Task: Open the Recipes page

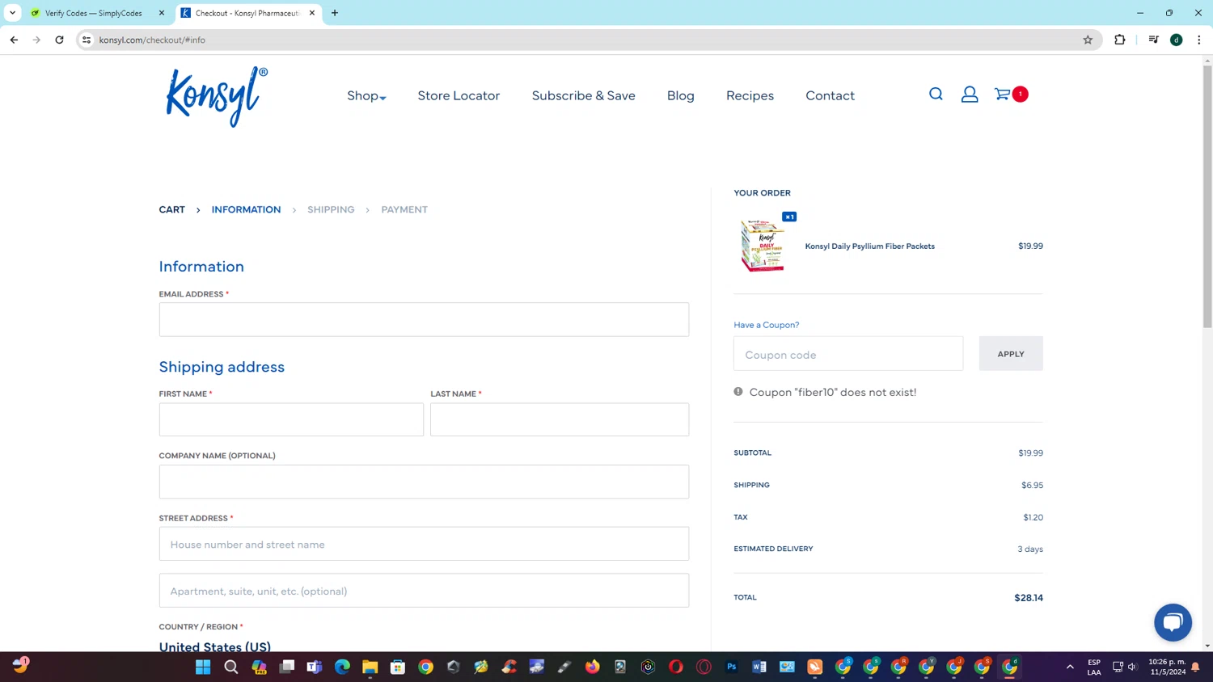Action: click(x=750, y=95)
